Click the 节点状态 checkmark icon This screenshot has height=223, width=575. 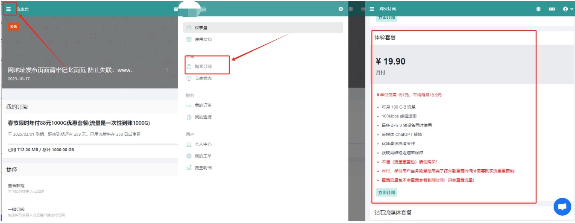(189, 79)
